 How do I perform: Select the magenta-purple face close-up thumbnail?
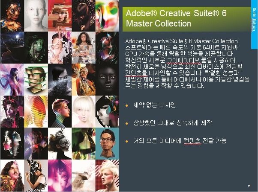60,176
